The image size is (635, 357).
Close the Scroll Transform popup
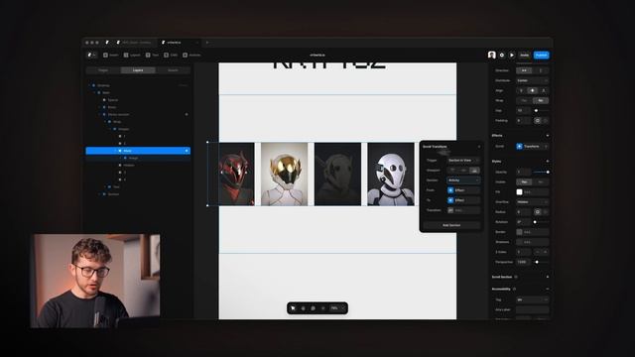pos(478,147)
